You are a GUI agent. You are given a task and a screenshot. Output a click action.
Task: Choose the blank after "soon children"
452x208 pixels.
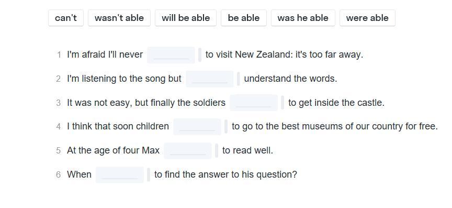197,127
